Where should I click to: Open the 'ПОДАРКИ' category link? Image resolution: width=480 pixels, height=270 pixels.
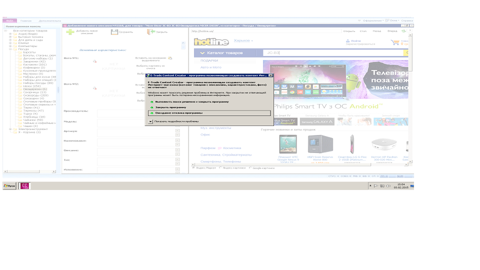pyautogui.click(x=209, y=60)
